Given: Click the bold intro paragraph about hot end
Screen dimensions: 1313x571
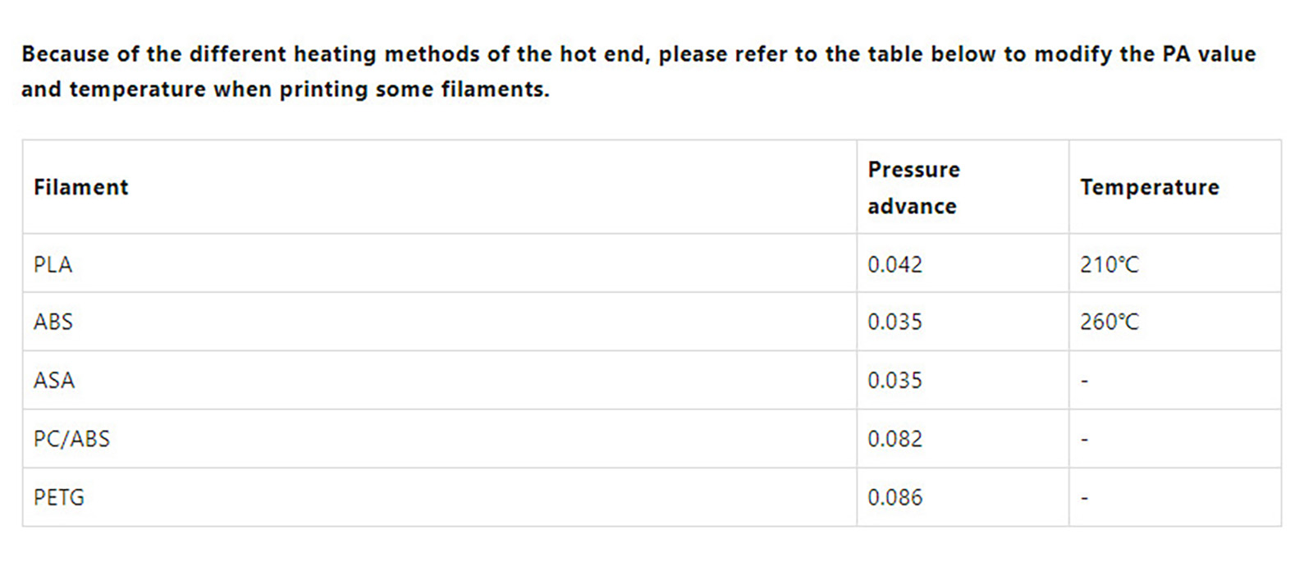Looking at the screenshot, I should (638, 71).
